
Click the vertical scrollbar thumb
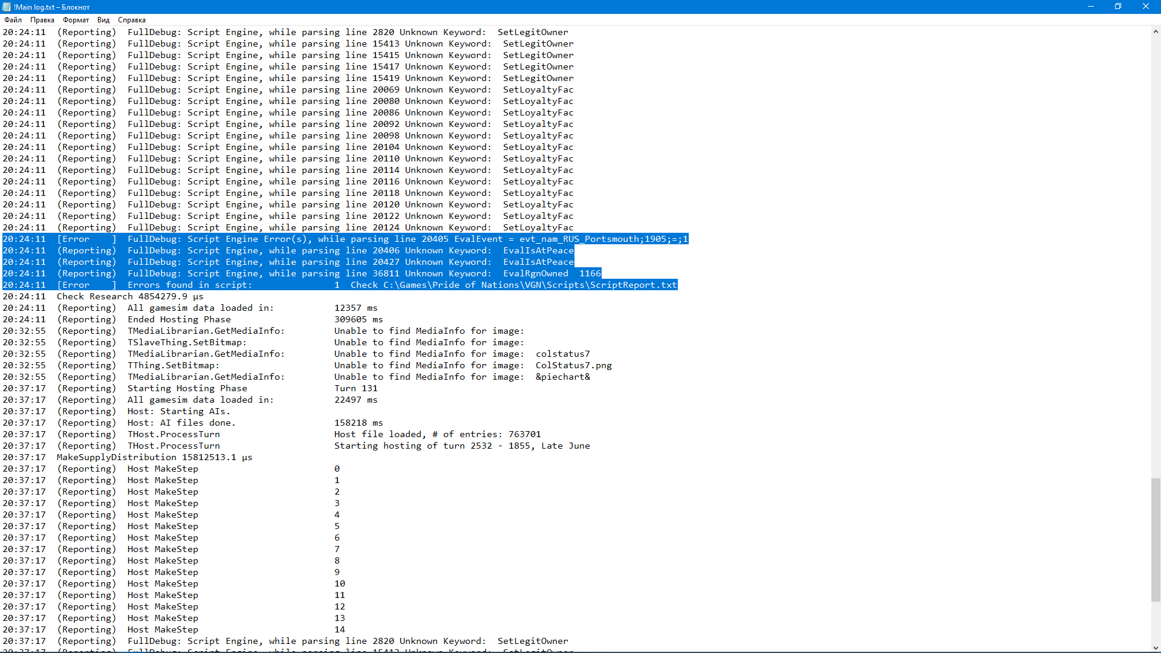click(x=1156, y=540)
